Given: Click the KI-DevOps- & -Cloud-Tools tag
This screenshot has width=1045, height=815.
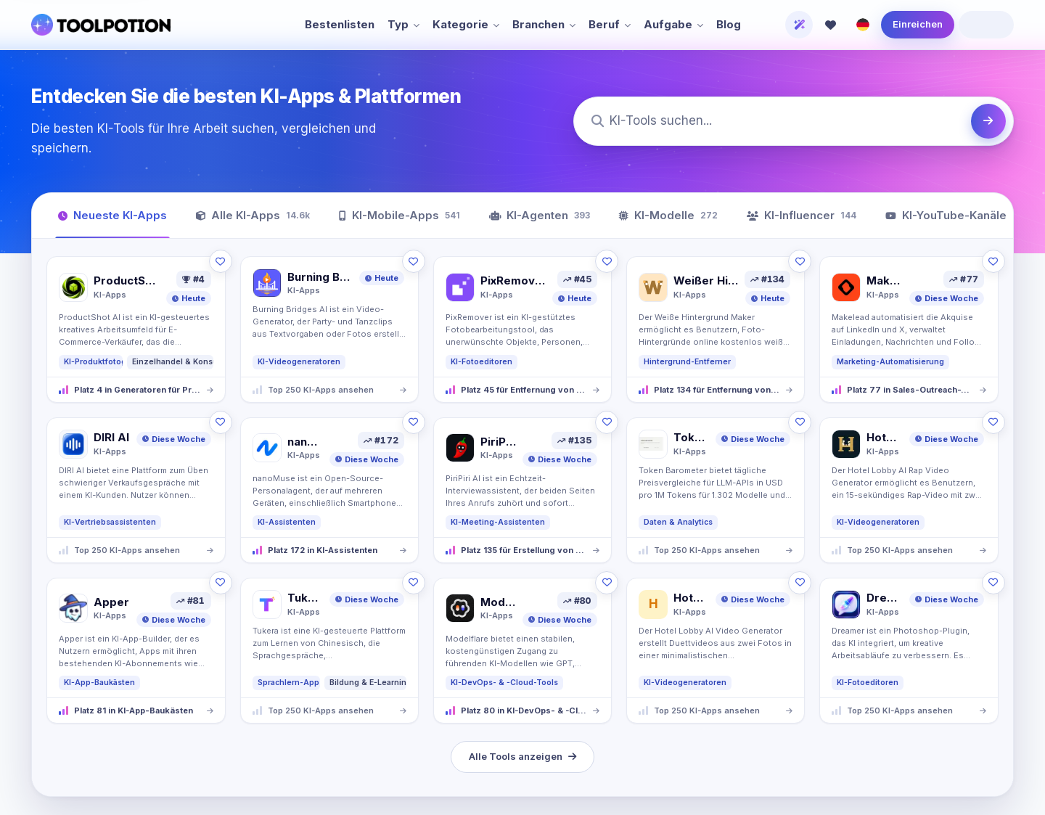Looking at the screenshot, I should [504, 682].
